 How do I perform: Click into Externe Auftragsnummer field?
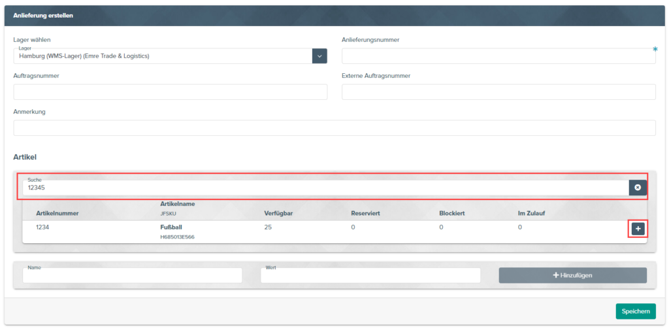498,92
